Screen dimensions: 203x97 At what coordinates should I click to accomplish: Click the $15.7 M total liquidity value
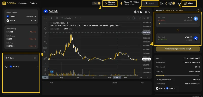tap(10, 32)
